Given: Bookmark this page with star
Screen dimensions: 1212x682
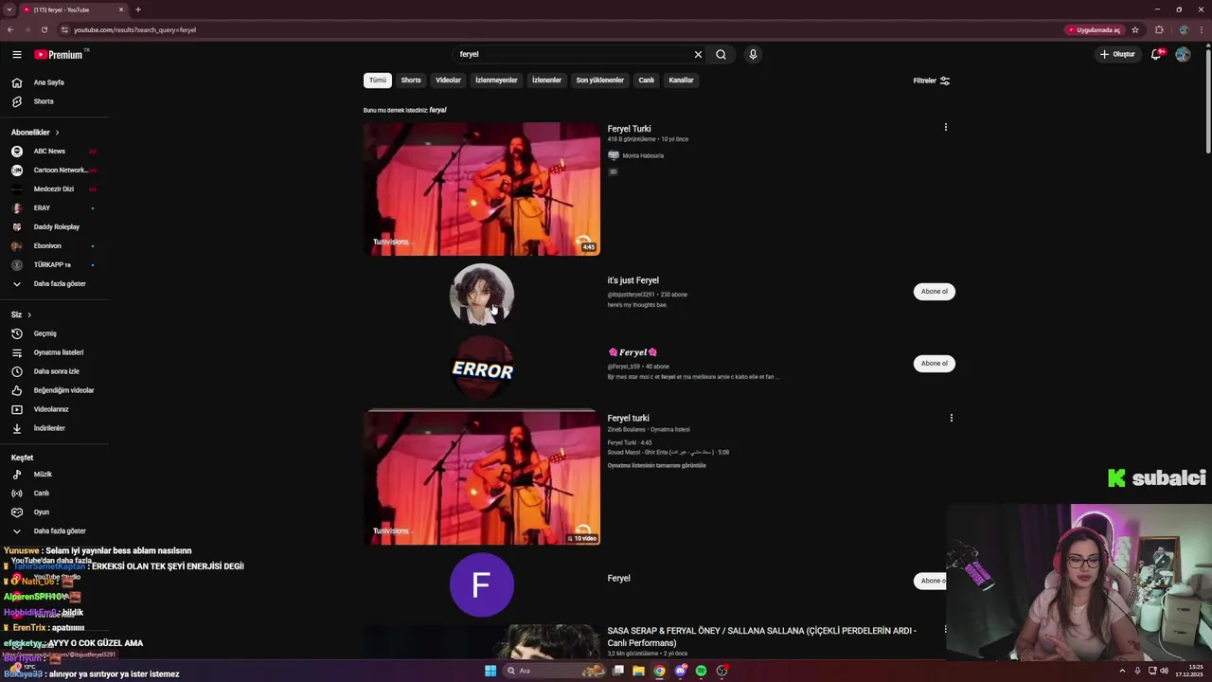Looking at the screenshot, I should (1135, 29).
